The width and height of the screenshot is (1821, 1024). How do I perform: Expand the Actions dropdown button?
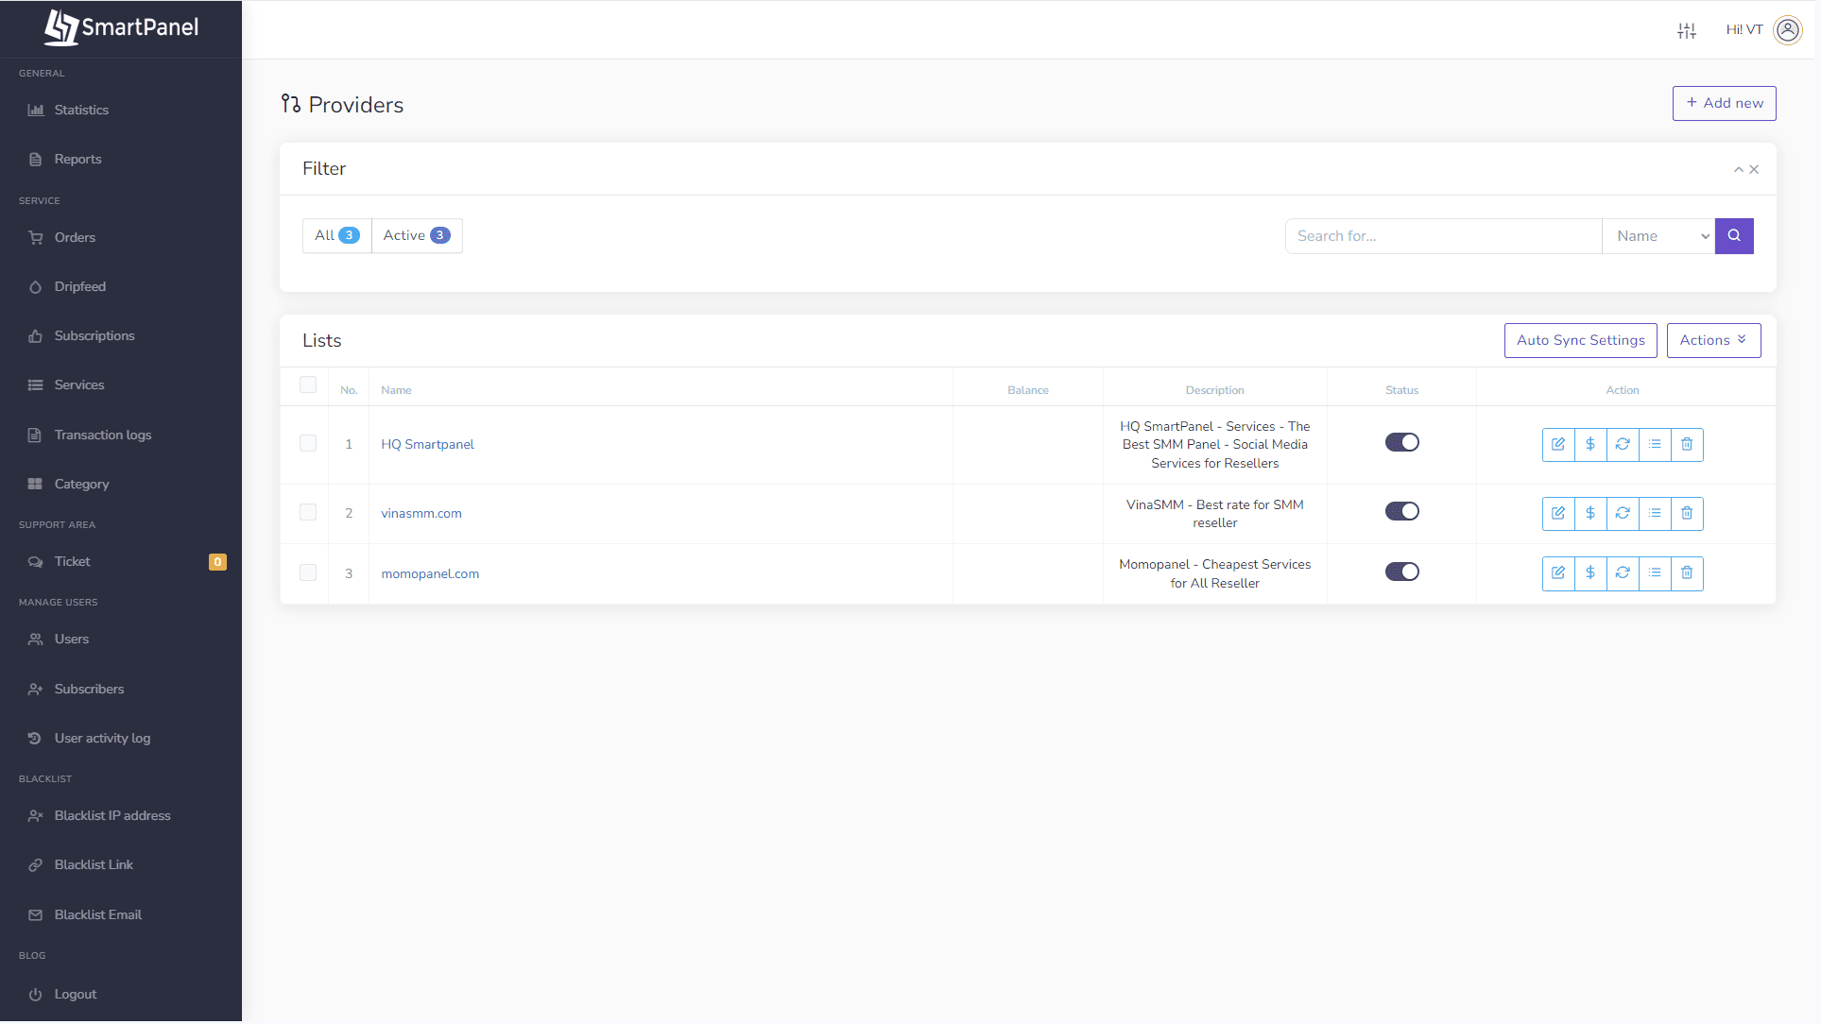1713,340
